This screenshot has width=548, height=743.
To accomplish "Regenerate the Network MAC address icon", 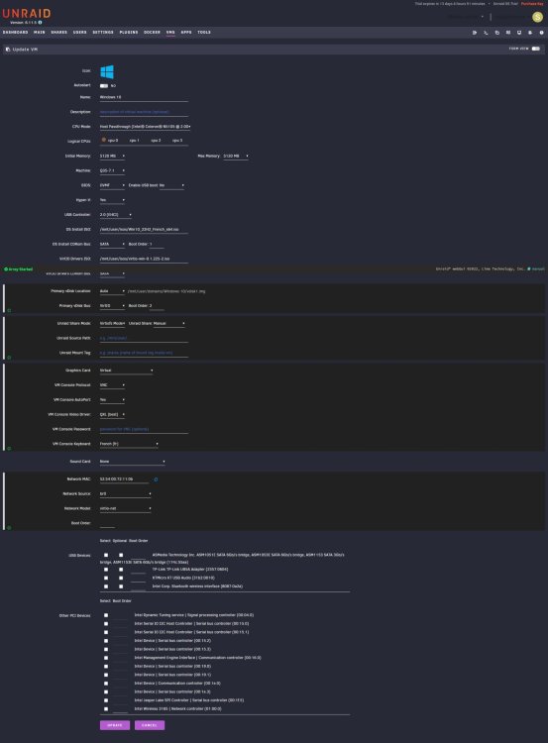I will [156, 479].
